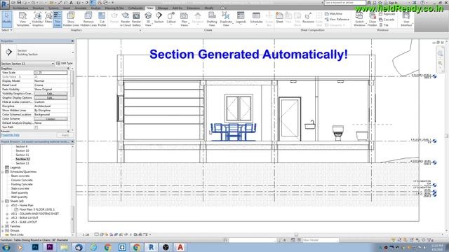449x252 pixels.
Task: Open Switch Windows tool
Action: pos(359,19)
